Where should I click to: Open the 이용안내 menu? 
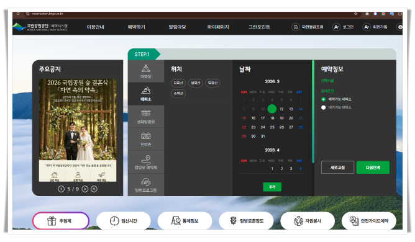click(95, 27)
